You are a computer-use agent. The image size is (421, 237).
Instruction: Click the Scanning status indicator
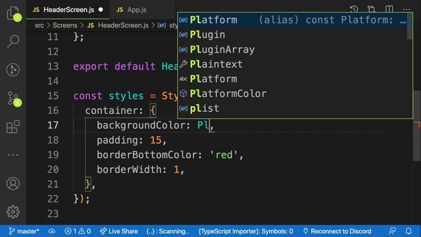(x=168, y=231)
